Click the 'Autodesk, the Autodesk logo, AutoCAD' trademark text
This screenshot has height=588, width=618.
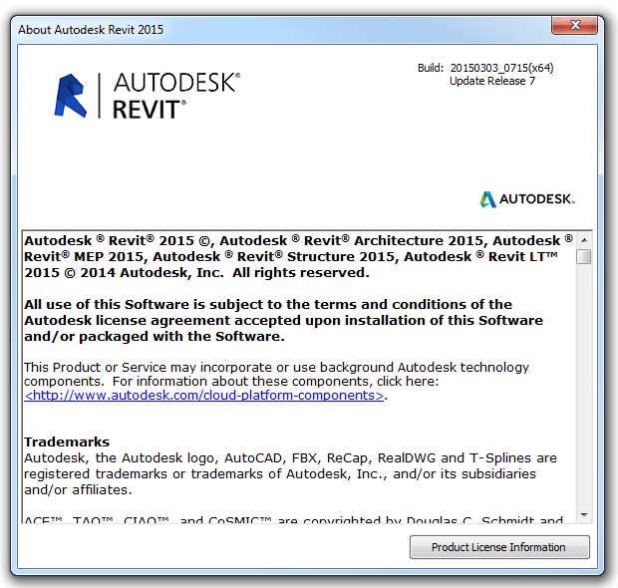[290, 473]
